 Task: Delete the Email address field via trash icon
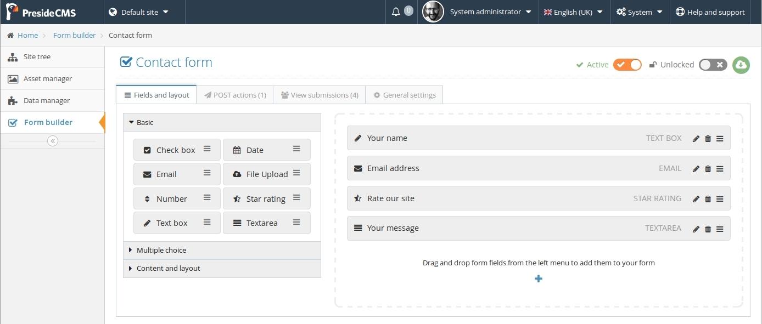point(708,169)
